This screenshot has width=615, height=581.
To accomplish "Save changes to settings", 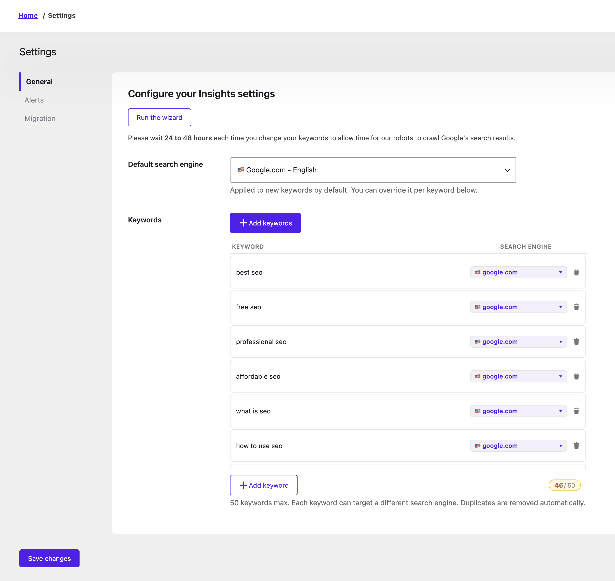I will [49, 558].
